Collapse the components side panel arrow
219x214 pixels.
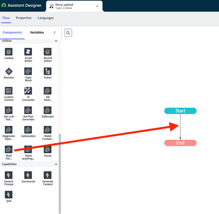[x=55, y=32]
